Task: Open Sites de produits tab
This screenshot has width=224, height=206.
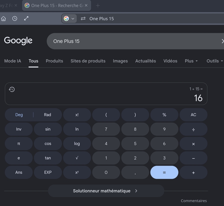Action: (88, 61)
